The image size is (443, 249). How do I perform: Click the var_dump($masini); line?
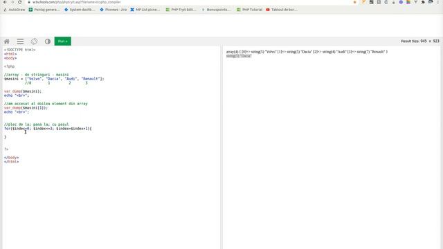click(x=23, y=91)
